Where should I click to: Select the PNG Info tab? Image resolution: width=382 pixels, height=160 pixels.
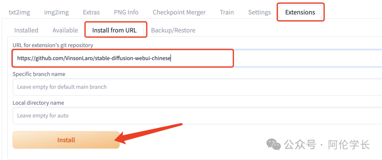(x=126, y=12)
